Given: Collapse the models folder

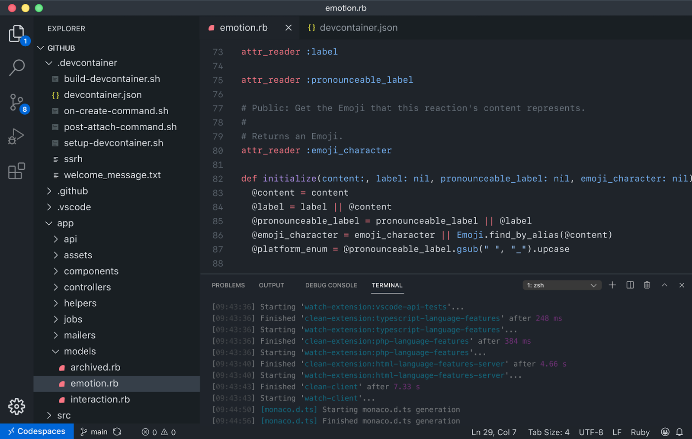Looking at the screenshot, I should (56, 352).
